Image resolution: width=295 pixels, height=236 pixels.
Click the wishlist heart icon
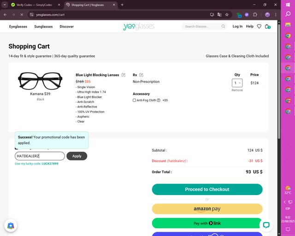[x=259, y=27]
